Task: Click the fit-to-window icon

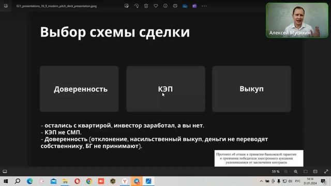Action: (x=306, y=172)
